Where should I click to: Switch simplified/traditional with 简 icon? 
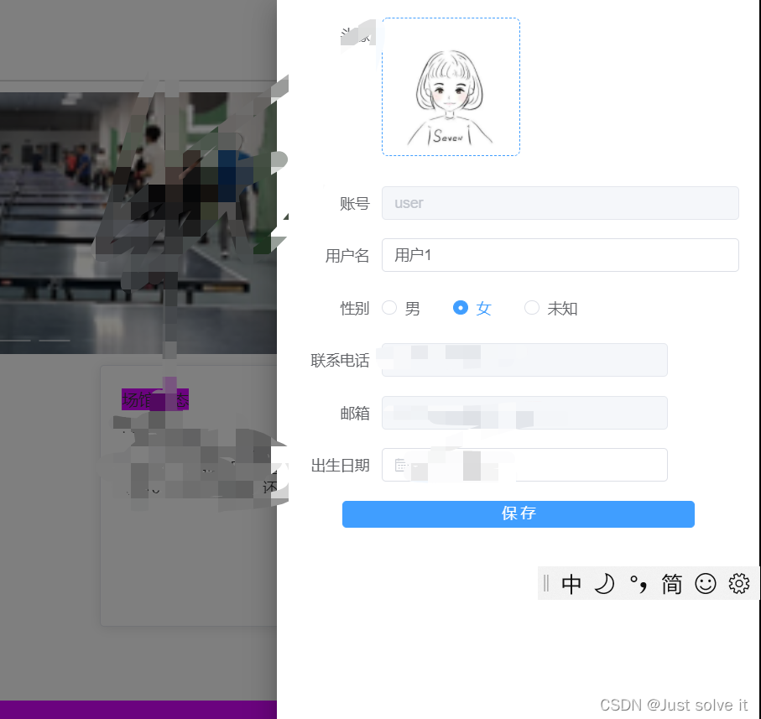pyautogui.click(x=670, y=583)
